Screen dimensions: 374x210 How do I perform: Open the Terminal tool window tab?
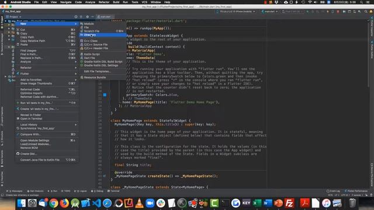113,191
